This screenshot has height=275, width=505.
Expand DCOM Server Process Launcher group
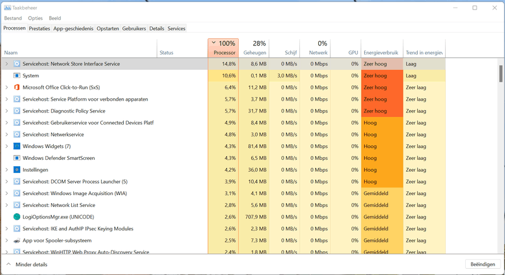tap(6, 182)
